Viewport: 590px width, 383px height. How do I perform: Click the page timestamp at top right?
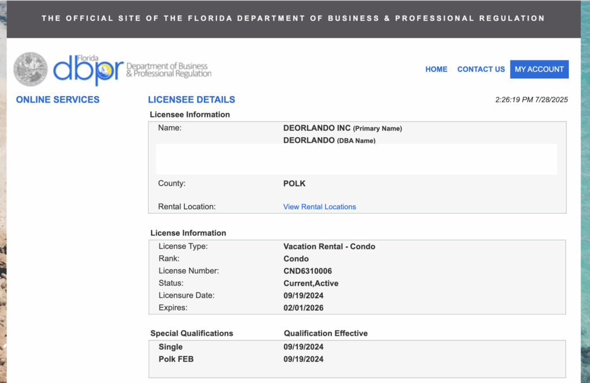point(531,100)
